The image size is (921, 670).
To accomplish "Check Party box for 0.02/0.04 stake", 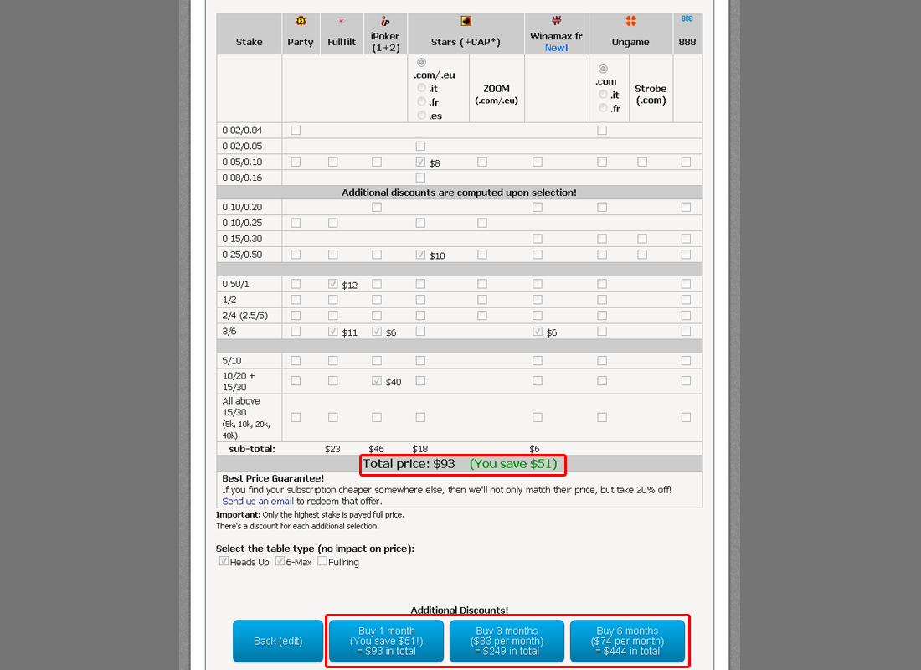I will click(x=296, y=131).
